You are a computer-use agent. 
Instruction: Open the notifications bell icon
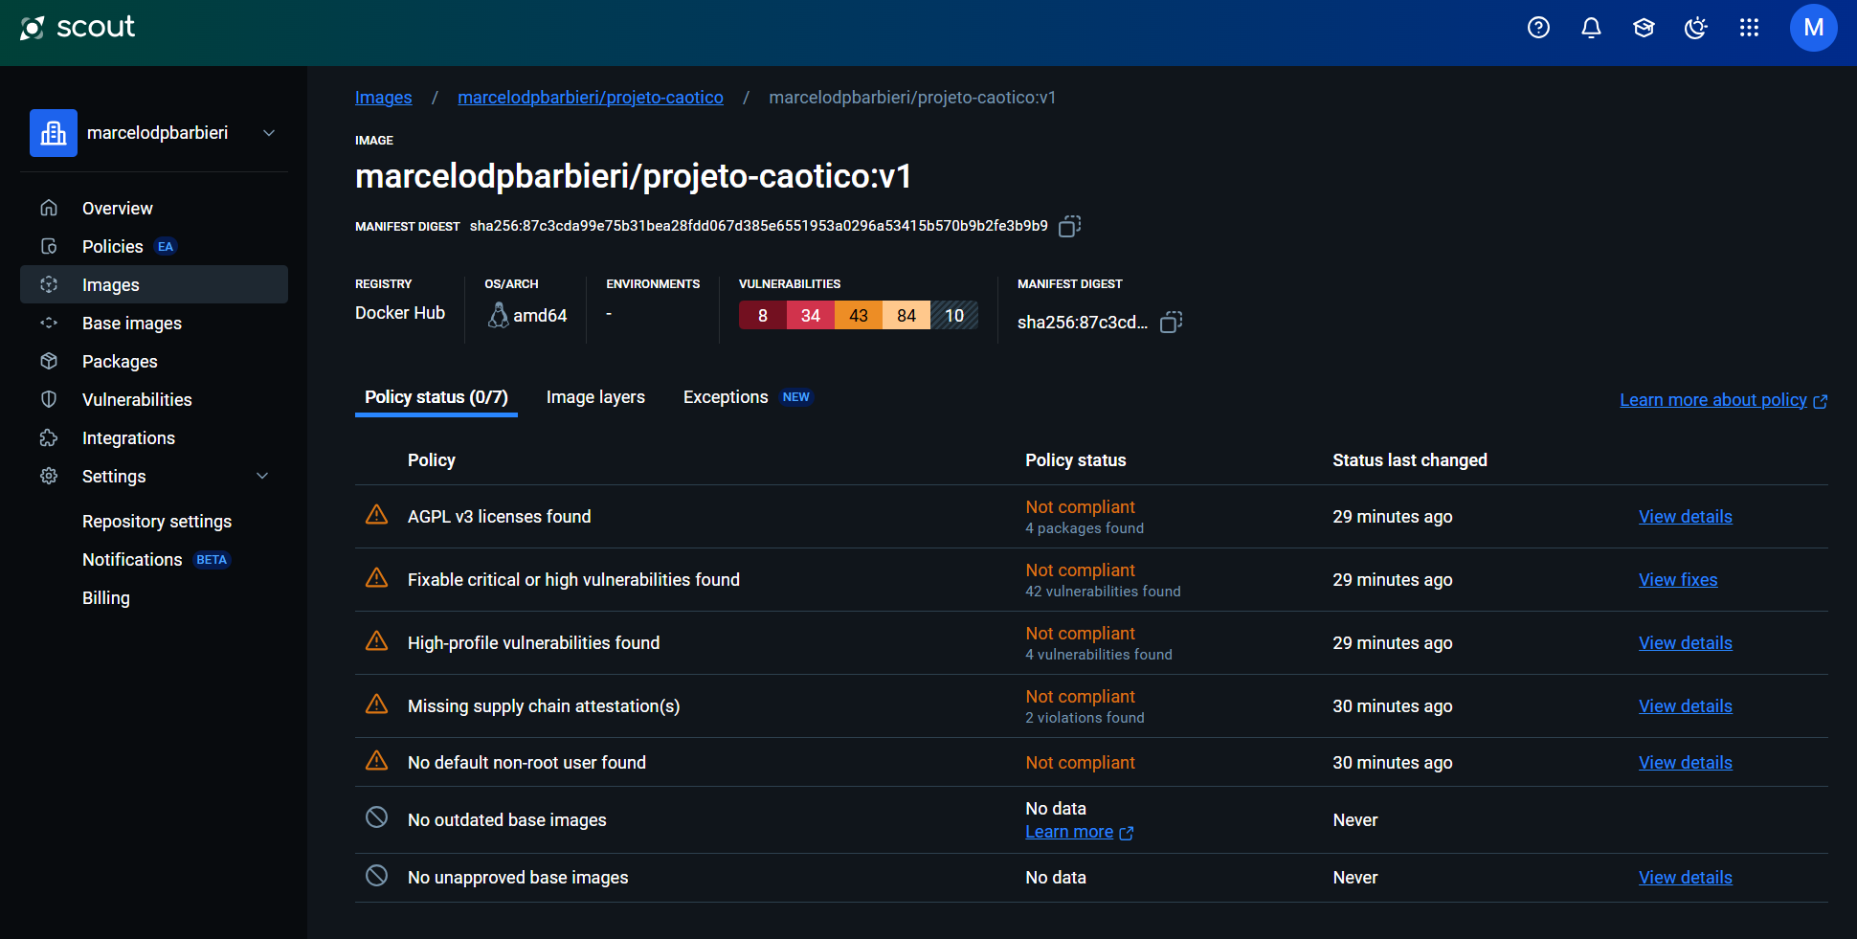pos(1591,28)
